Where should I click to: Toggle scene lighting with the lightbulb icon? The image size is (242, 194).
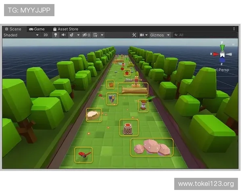56,35
